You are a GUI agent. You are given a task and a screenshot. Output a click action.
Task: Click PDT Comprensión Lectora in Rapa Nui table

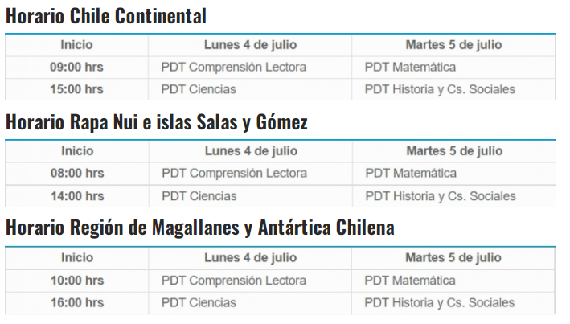click(235, 174)
